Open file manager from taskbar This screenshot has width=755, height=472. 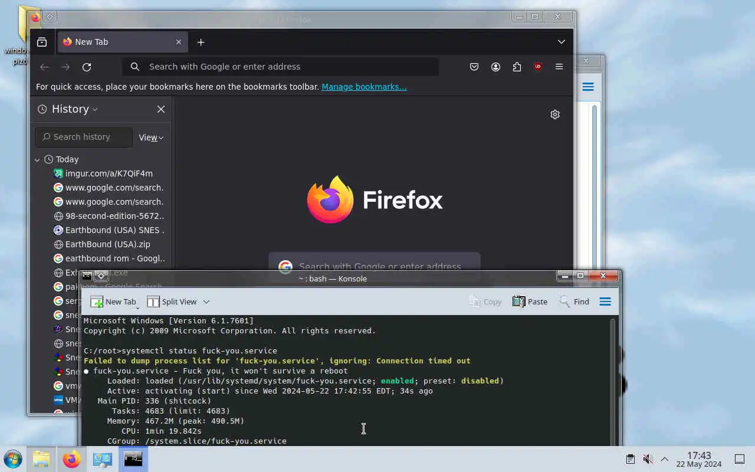tap(41, 459)
